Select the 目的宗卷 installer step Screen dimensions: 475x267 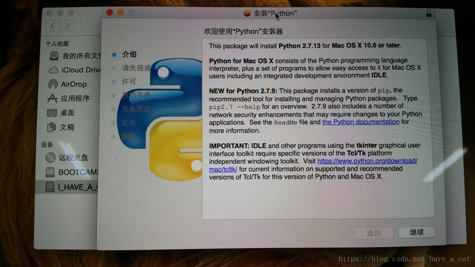136,95
